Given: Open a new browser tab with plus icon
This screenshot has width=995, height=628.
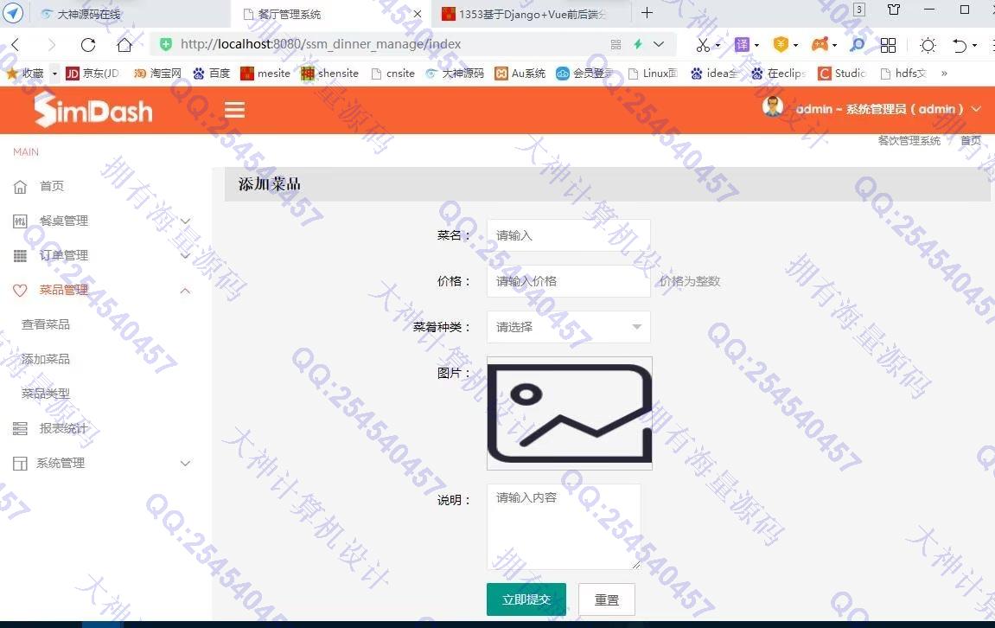Looking at the screenshot, I should pyautogui.click(x=647, y=13).
